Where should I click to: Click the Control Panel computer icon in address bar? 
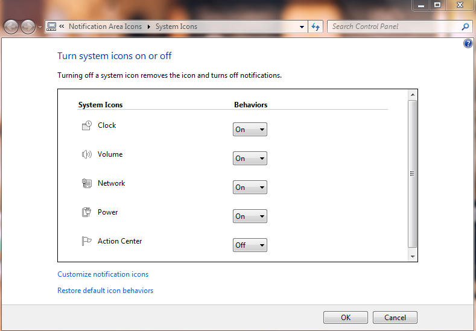click(x=52, y=27)
